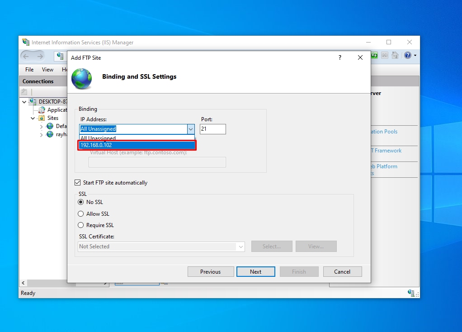
Task: Select the No SSL radio button
Action: click(x=81, y=202)
